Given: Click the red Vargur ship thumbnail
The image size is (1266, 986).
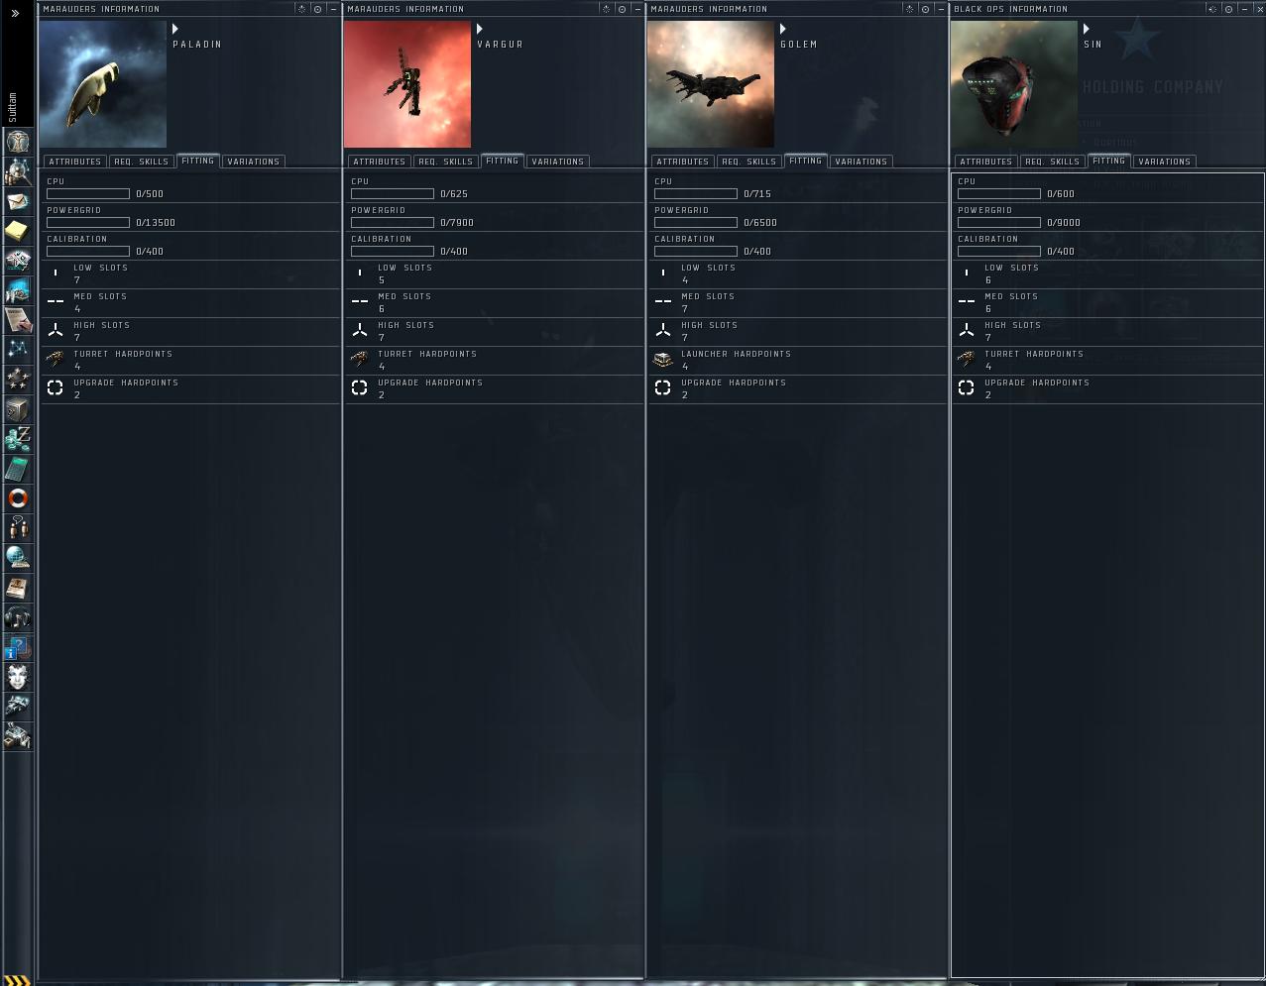Looking at the screenshot, I should 407,84.
